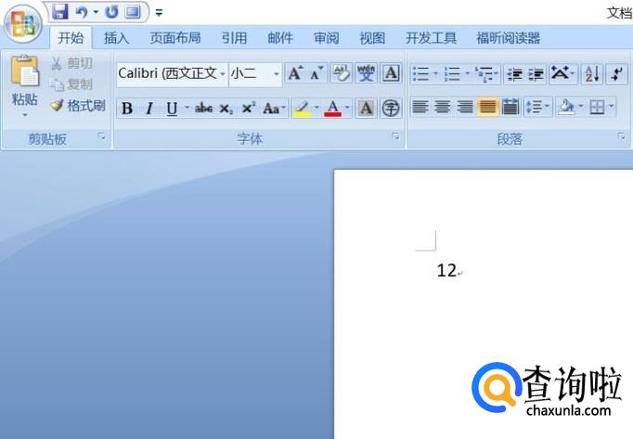Open the undo history dropdown arrow
The width and height of the screenshot is (633, 439).
(x=96, y=12)
